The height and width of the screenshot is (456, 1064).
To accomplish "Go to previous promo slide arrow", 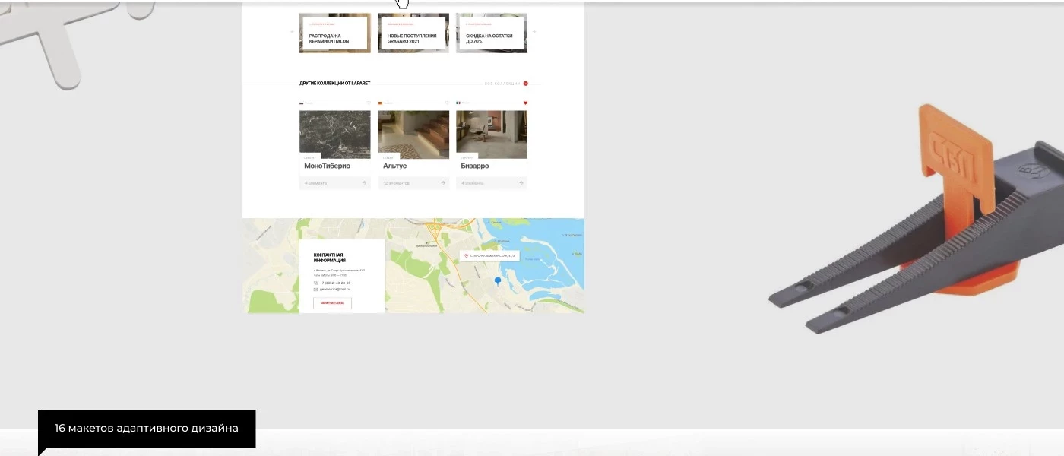I will [x=292, y=32].
